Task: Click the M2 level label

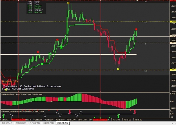Action: coord(146,71)
